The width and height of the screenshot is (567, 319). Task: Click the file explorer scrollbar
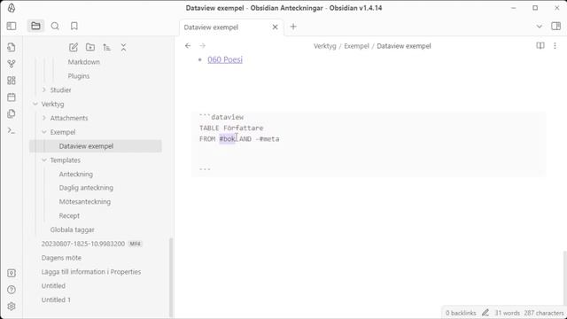point(171,276)
